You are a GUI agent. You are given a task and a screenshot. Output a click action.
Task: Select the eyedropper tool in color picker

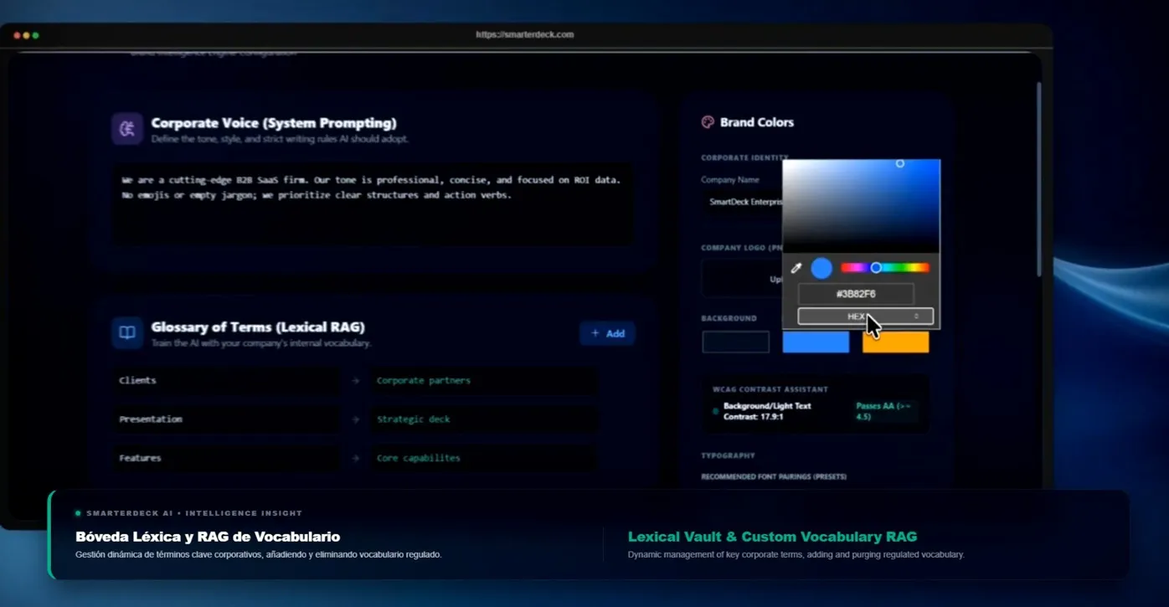[x=796, y=268]
